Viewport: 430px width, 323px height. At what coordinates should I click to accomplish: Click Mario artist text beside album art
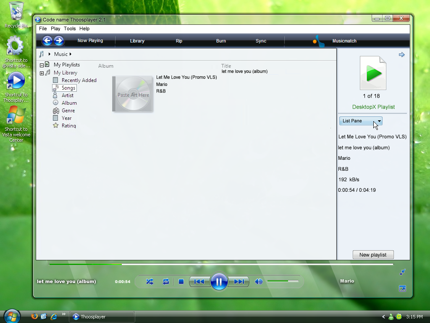point(162,84)
